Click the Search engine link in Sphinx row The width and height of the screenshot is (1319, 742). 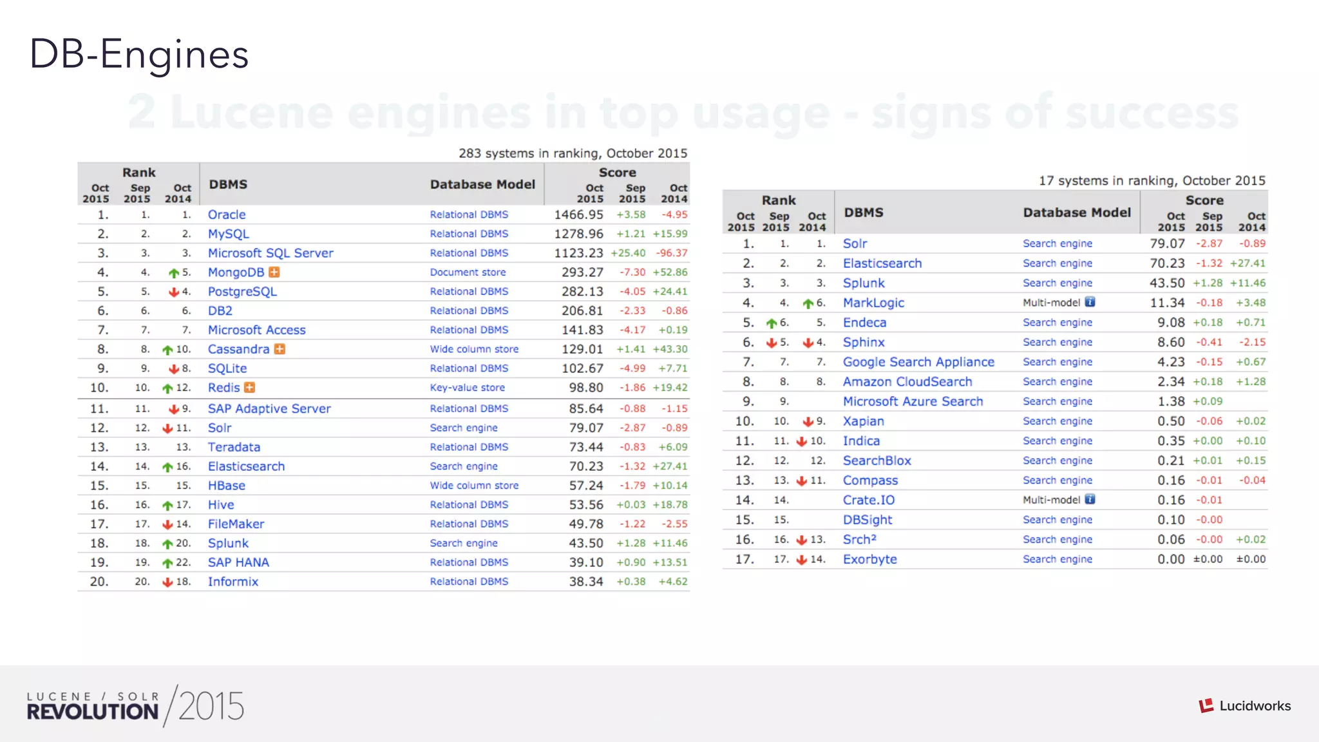pos(1058,343)
